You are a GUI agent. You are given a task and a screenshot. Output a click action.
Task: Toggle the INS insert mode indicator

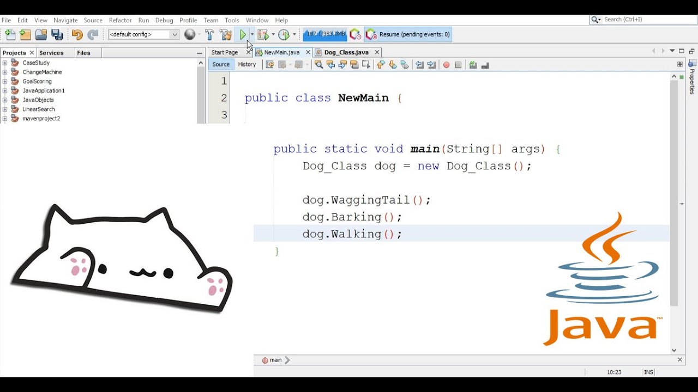click(648, 372)
